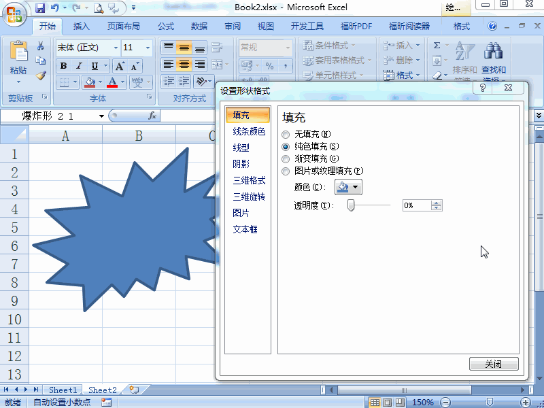Apply Bold formatting in the Font group
This screenshot has height=408, width=544.
[x=63, y=65]
